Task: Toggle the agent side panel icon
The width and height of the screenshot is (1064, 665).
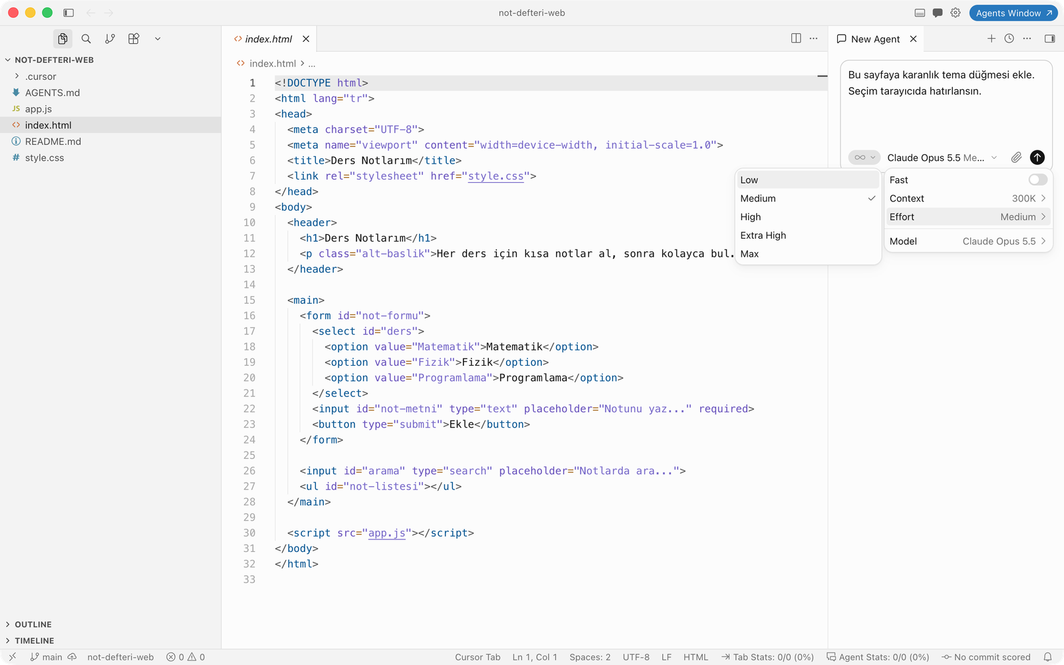Action: coord(1050,39)
